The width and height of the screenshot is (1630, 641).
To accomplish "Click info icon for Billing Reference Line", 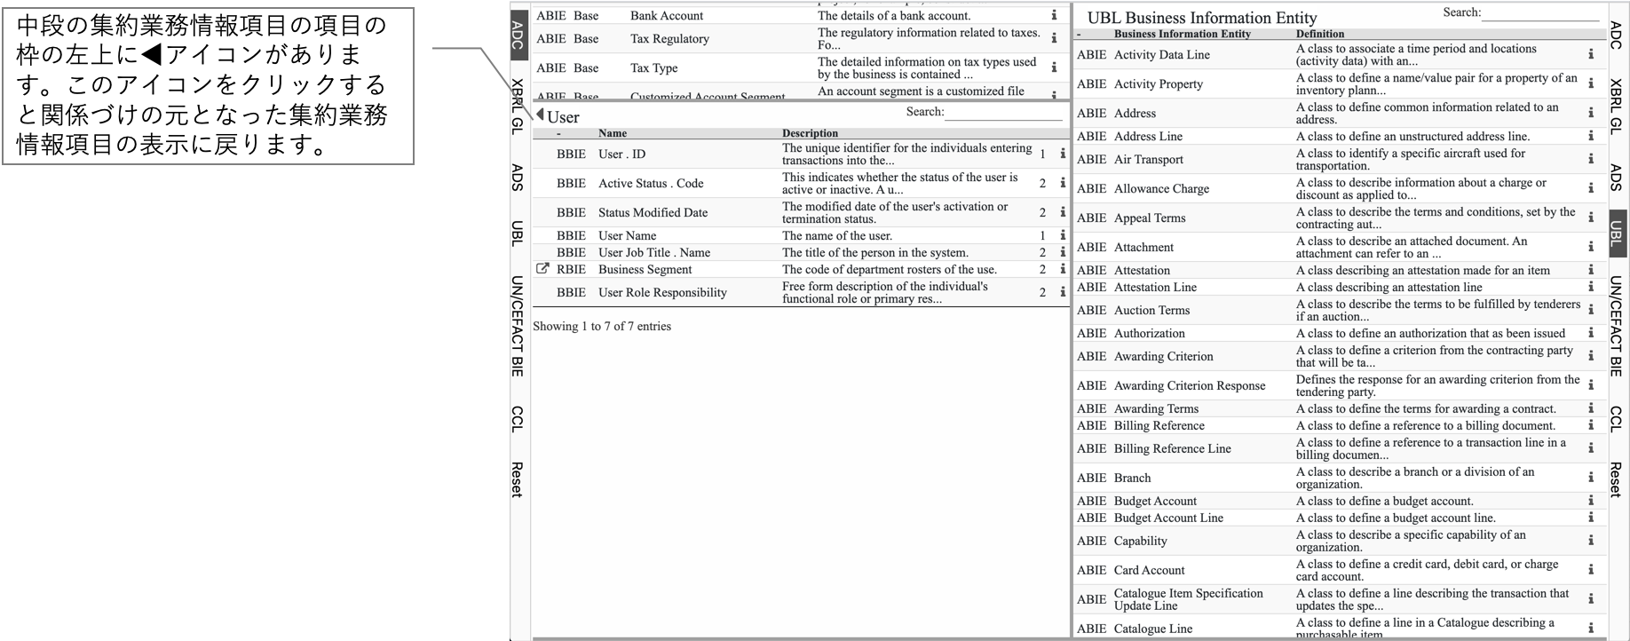I will point(1590,448).
